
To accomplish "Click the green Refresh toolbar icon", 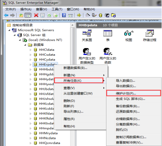I will click(49, 15).
